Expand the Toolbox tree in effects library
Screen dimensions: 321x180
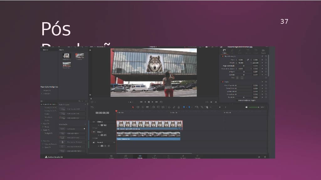42,104
